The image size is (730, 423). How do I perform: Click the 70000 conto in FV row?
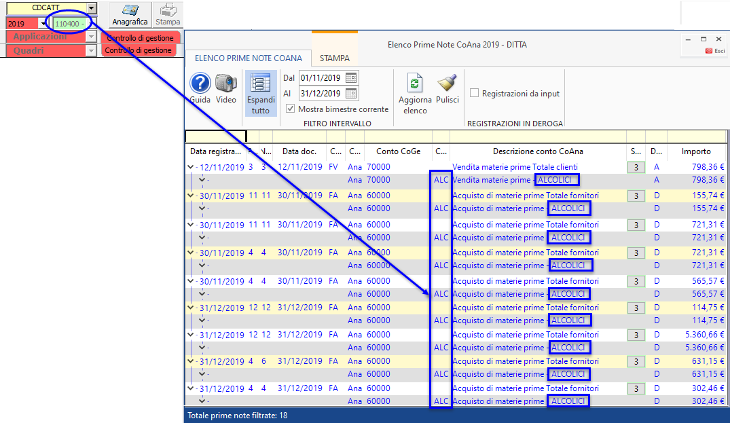pyautogui.click(x=378, y=166)
